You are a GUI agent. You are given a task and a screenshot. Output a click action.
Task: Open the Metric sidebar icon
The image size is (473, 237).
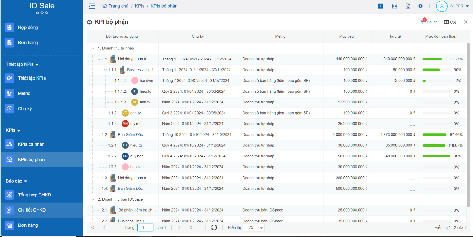point(9,93)
